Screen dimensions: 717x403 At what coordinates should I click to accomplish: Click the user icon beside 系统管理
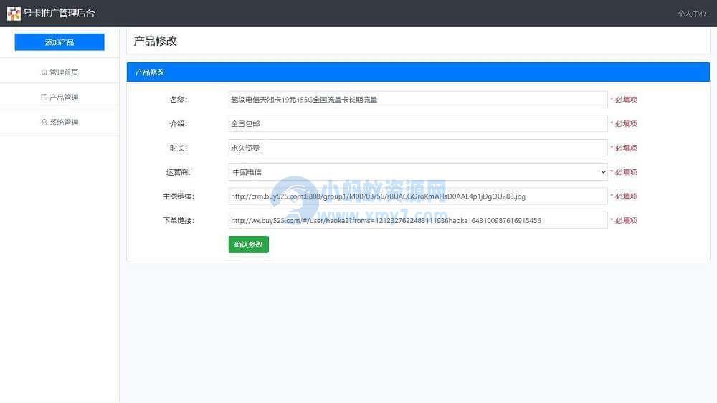44,123
